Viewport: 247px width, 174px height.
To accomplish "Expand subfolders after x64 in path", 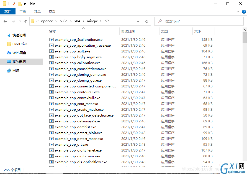I will tap(83, 21).
